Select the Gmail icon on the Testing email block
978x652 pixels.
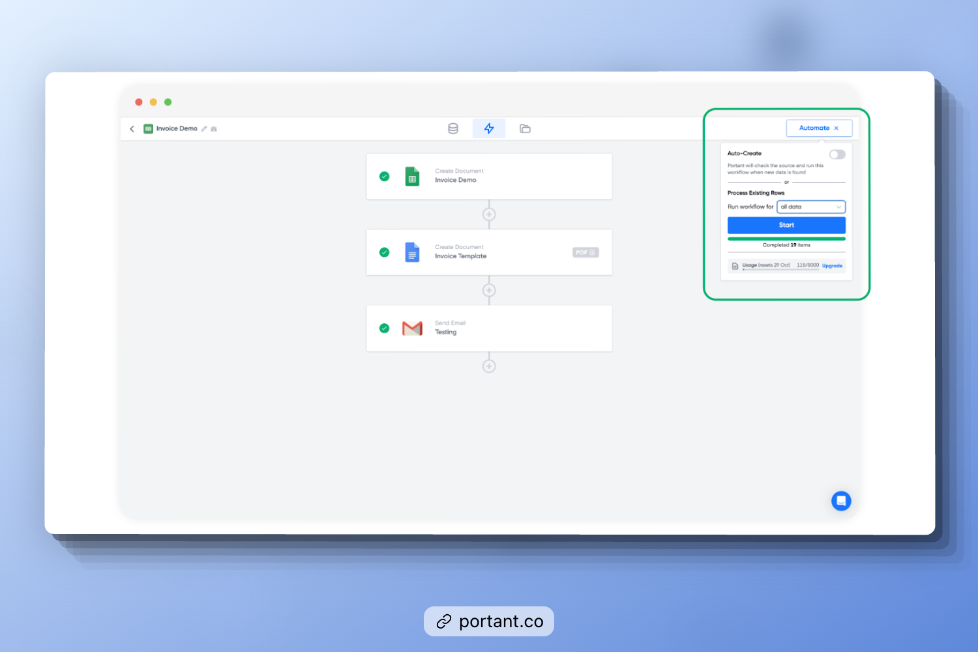point(412,328)
